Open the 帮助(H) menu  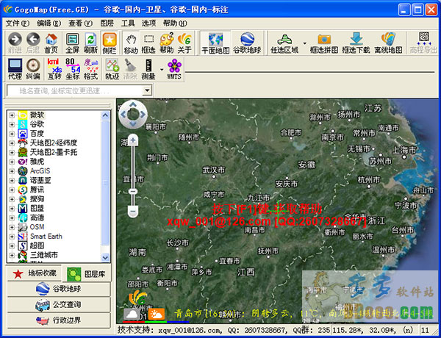175,24
